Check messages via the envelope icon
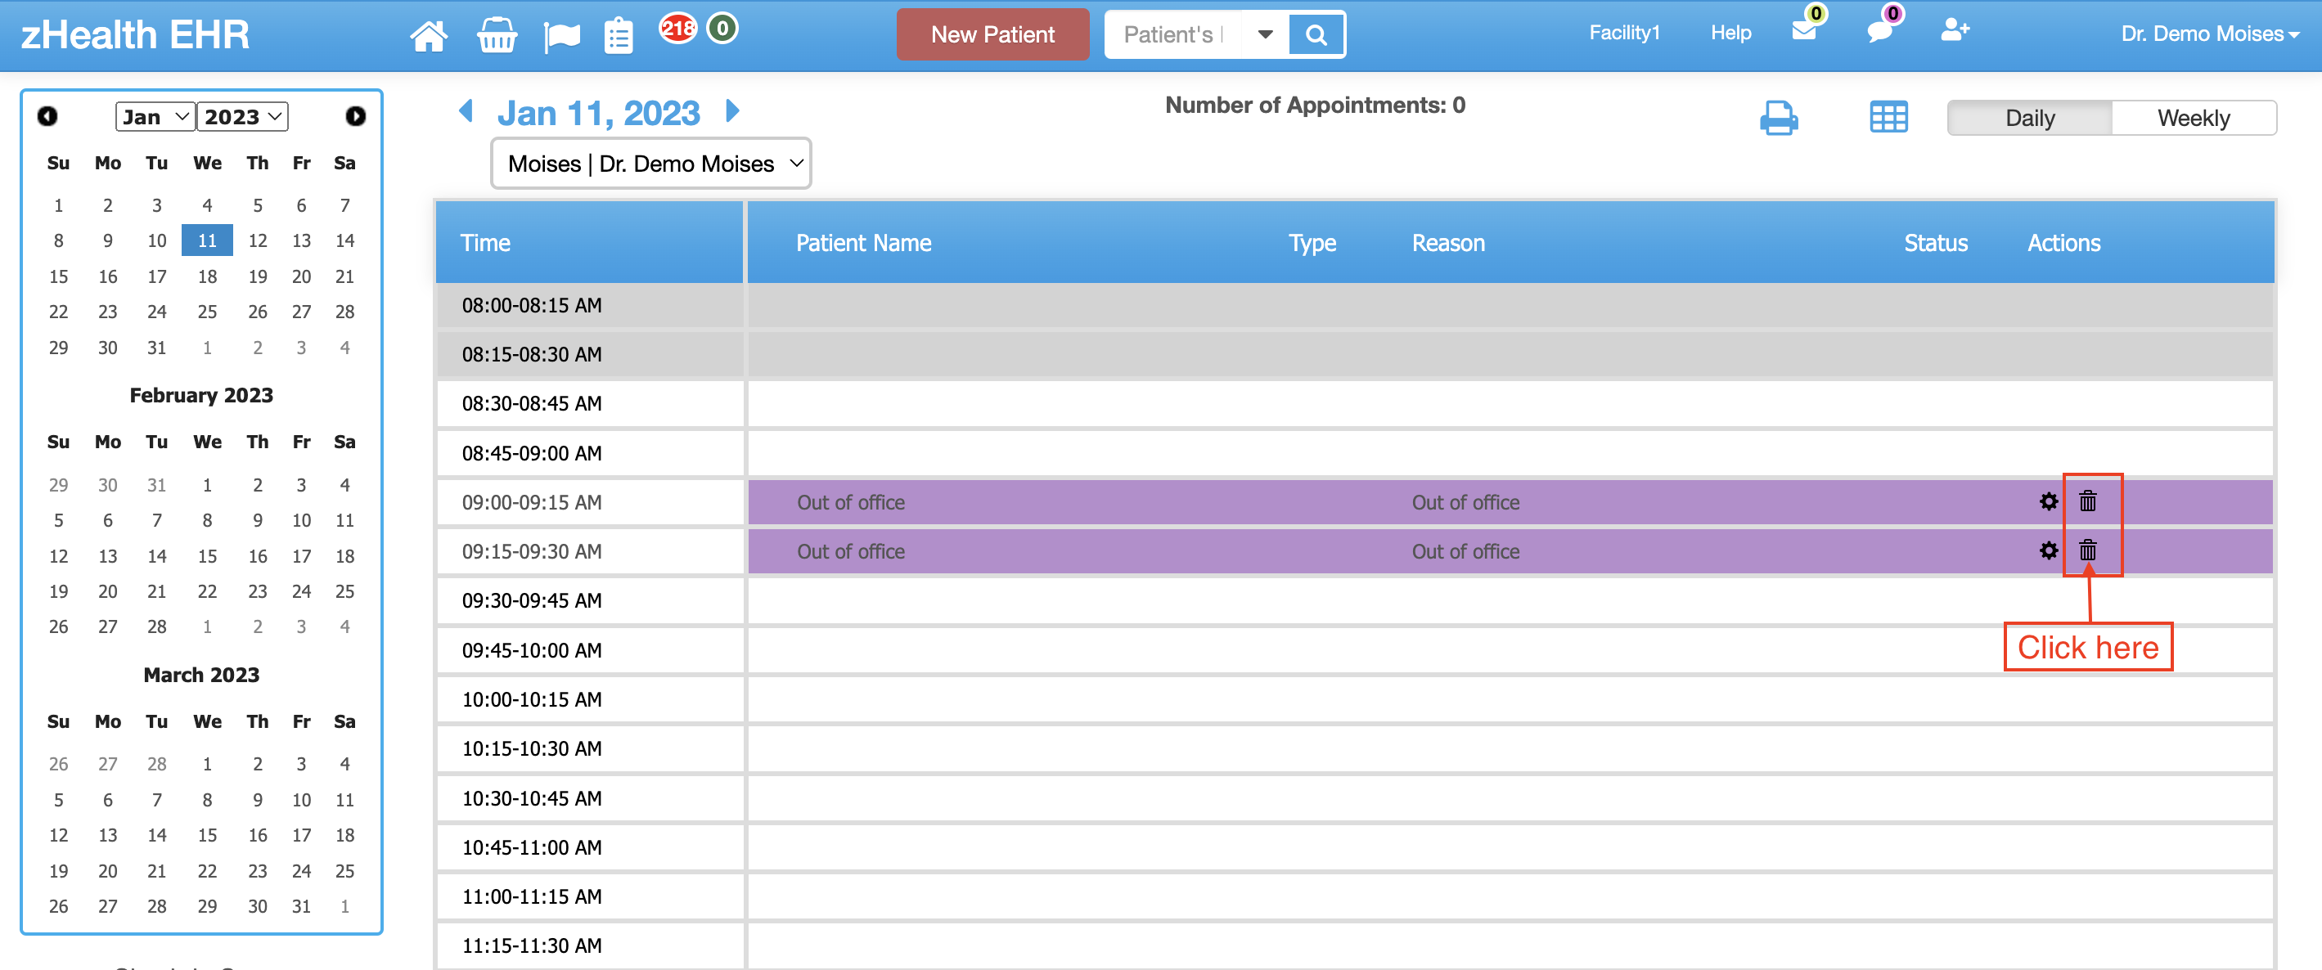Screen dimensions: 2322x970 [x=1806, y=33]
